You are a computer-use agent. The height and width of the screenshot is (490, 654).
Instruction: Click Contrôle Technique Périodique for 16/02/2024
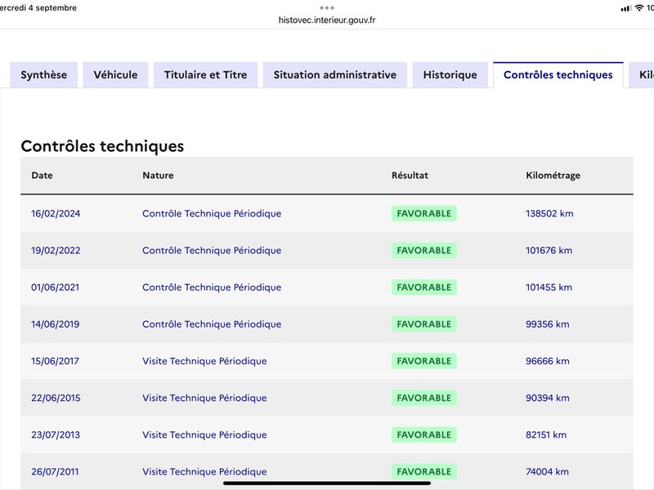tap(212, 213)
